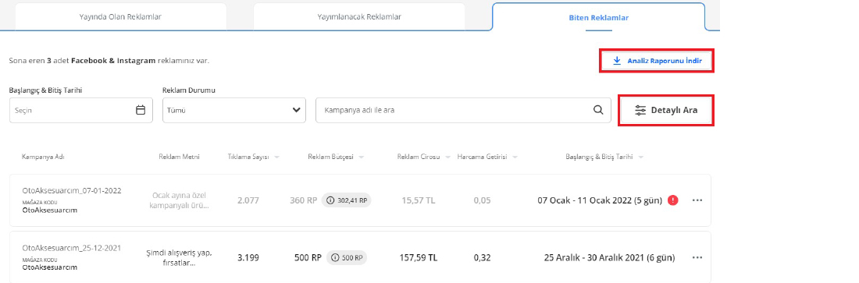Open Başlangıç & Bitiş Tarihi date picker

click(x=81, y=110)
